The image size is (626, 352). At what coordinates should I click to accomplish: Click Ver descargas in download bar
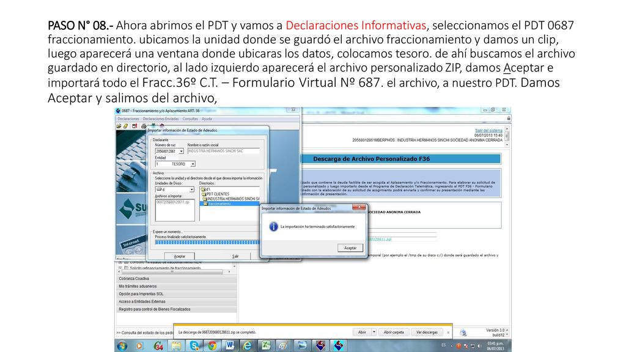pyautogui.click(x=427, y=332)
